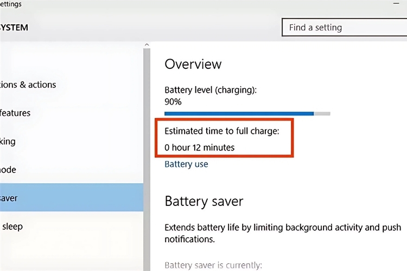Go to the Multitasking sidebar item
The height and width of the screenshot is (271, 407).
(8, 141)
